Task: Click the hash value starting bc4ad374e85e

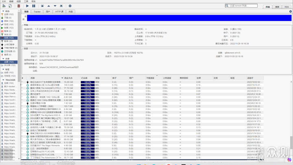Action: [61, 60]
